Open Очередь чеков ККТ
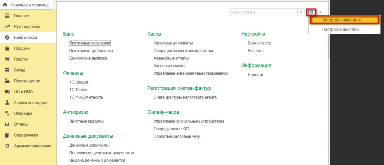Image resolution: width=384 pixels, height=165 pixels. (171, 129)
